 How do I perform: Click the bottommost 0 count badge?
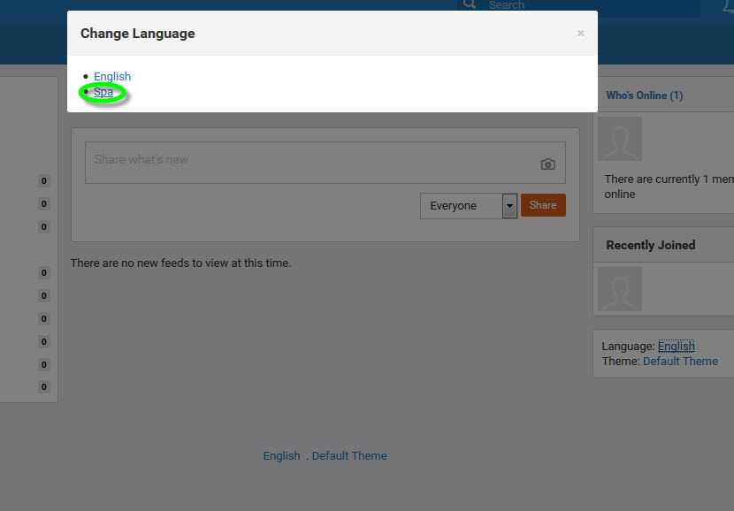(44, 387)
